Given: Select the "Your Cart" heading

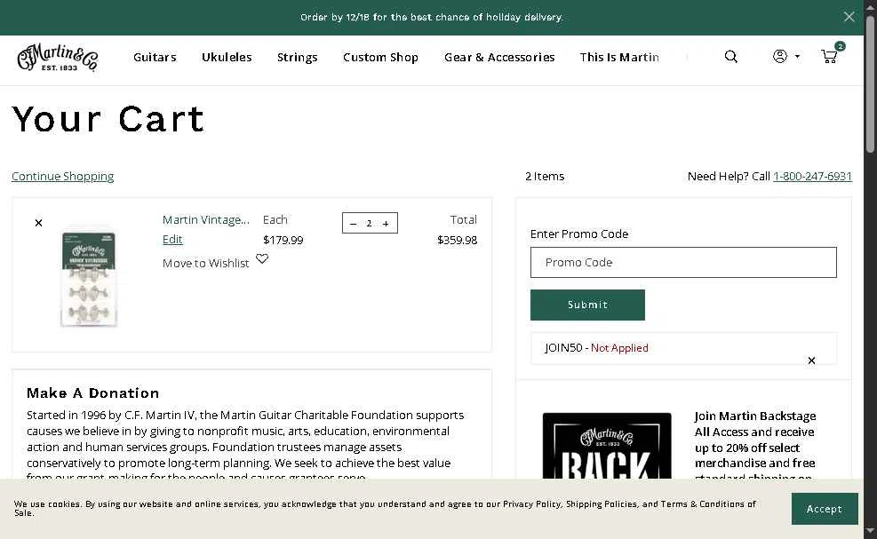Looking at the screenshot, I should (x=108, y=119).
